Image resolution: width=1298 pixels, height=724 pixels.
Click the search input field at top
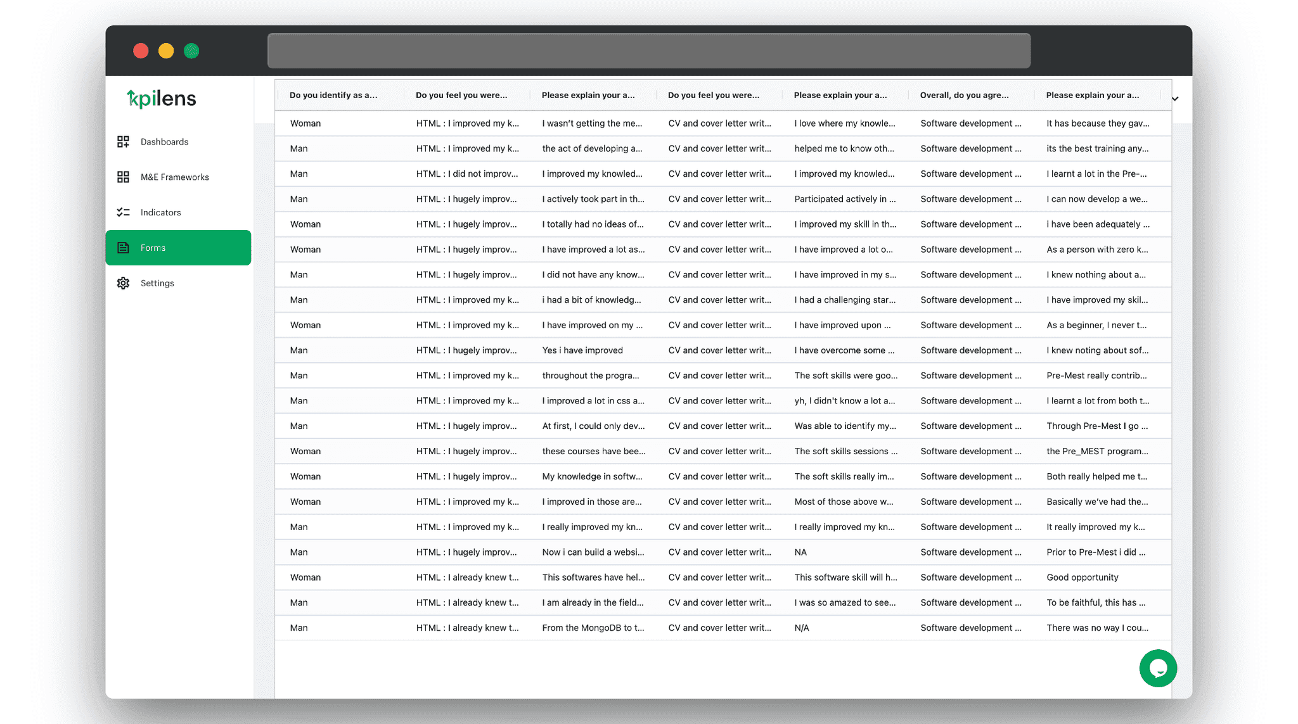coord(649,50)
